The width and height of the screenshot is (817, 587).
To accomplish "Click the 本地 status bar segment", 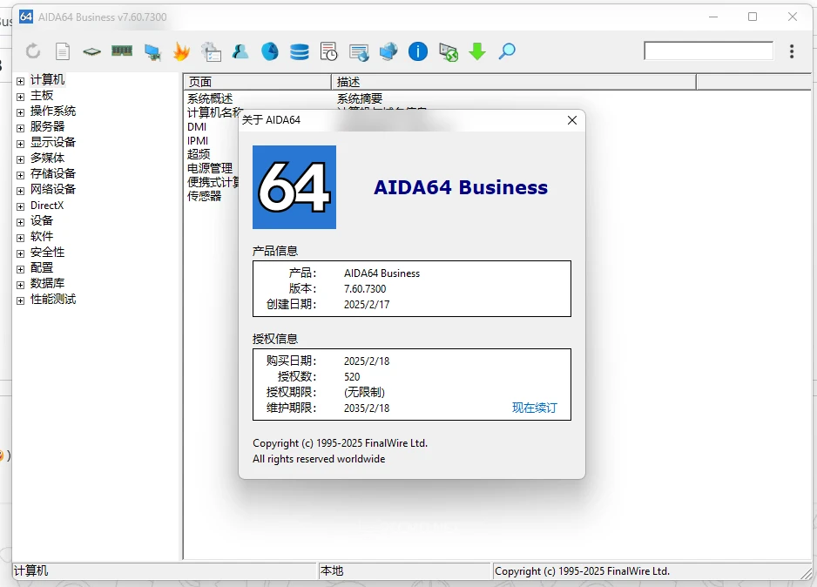I will (x=404, y=570).
